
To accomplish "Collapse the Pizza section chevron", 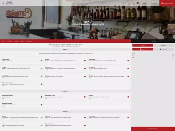I will [x=129, y=49].
